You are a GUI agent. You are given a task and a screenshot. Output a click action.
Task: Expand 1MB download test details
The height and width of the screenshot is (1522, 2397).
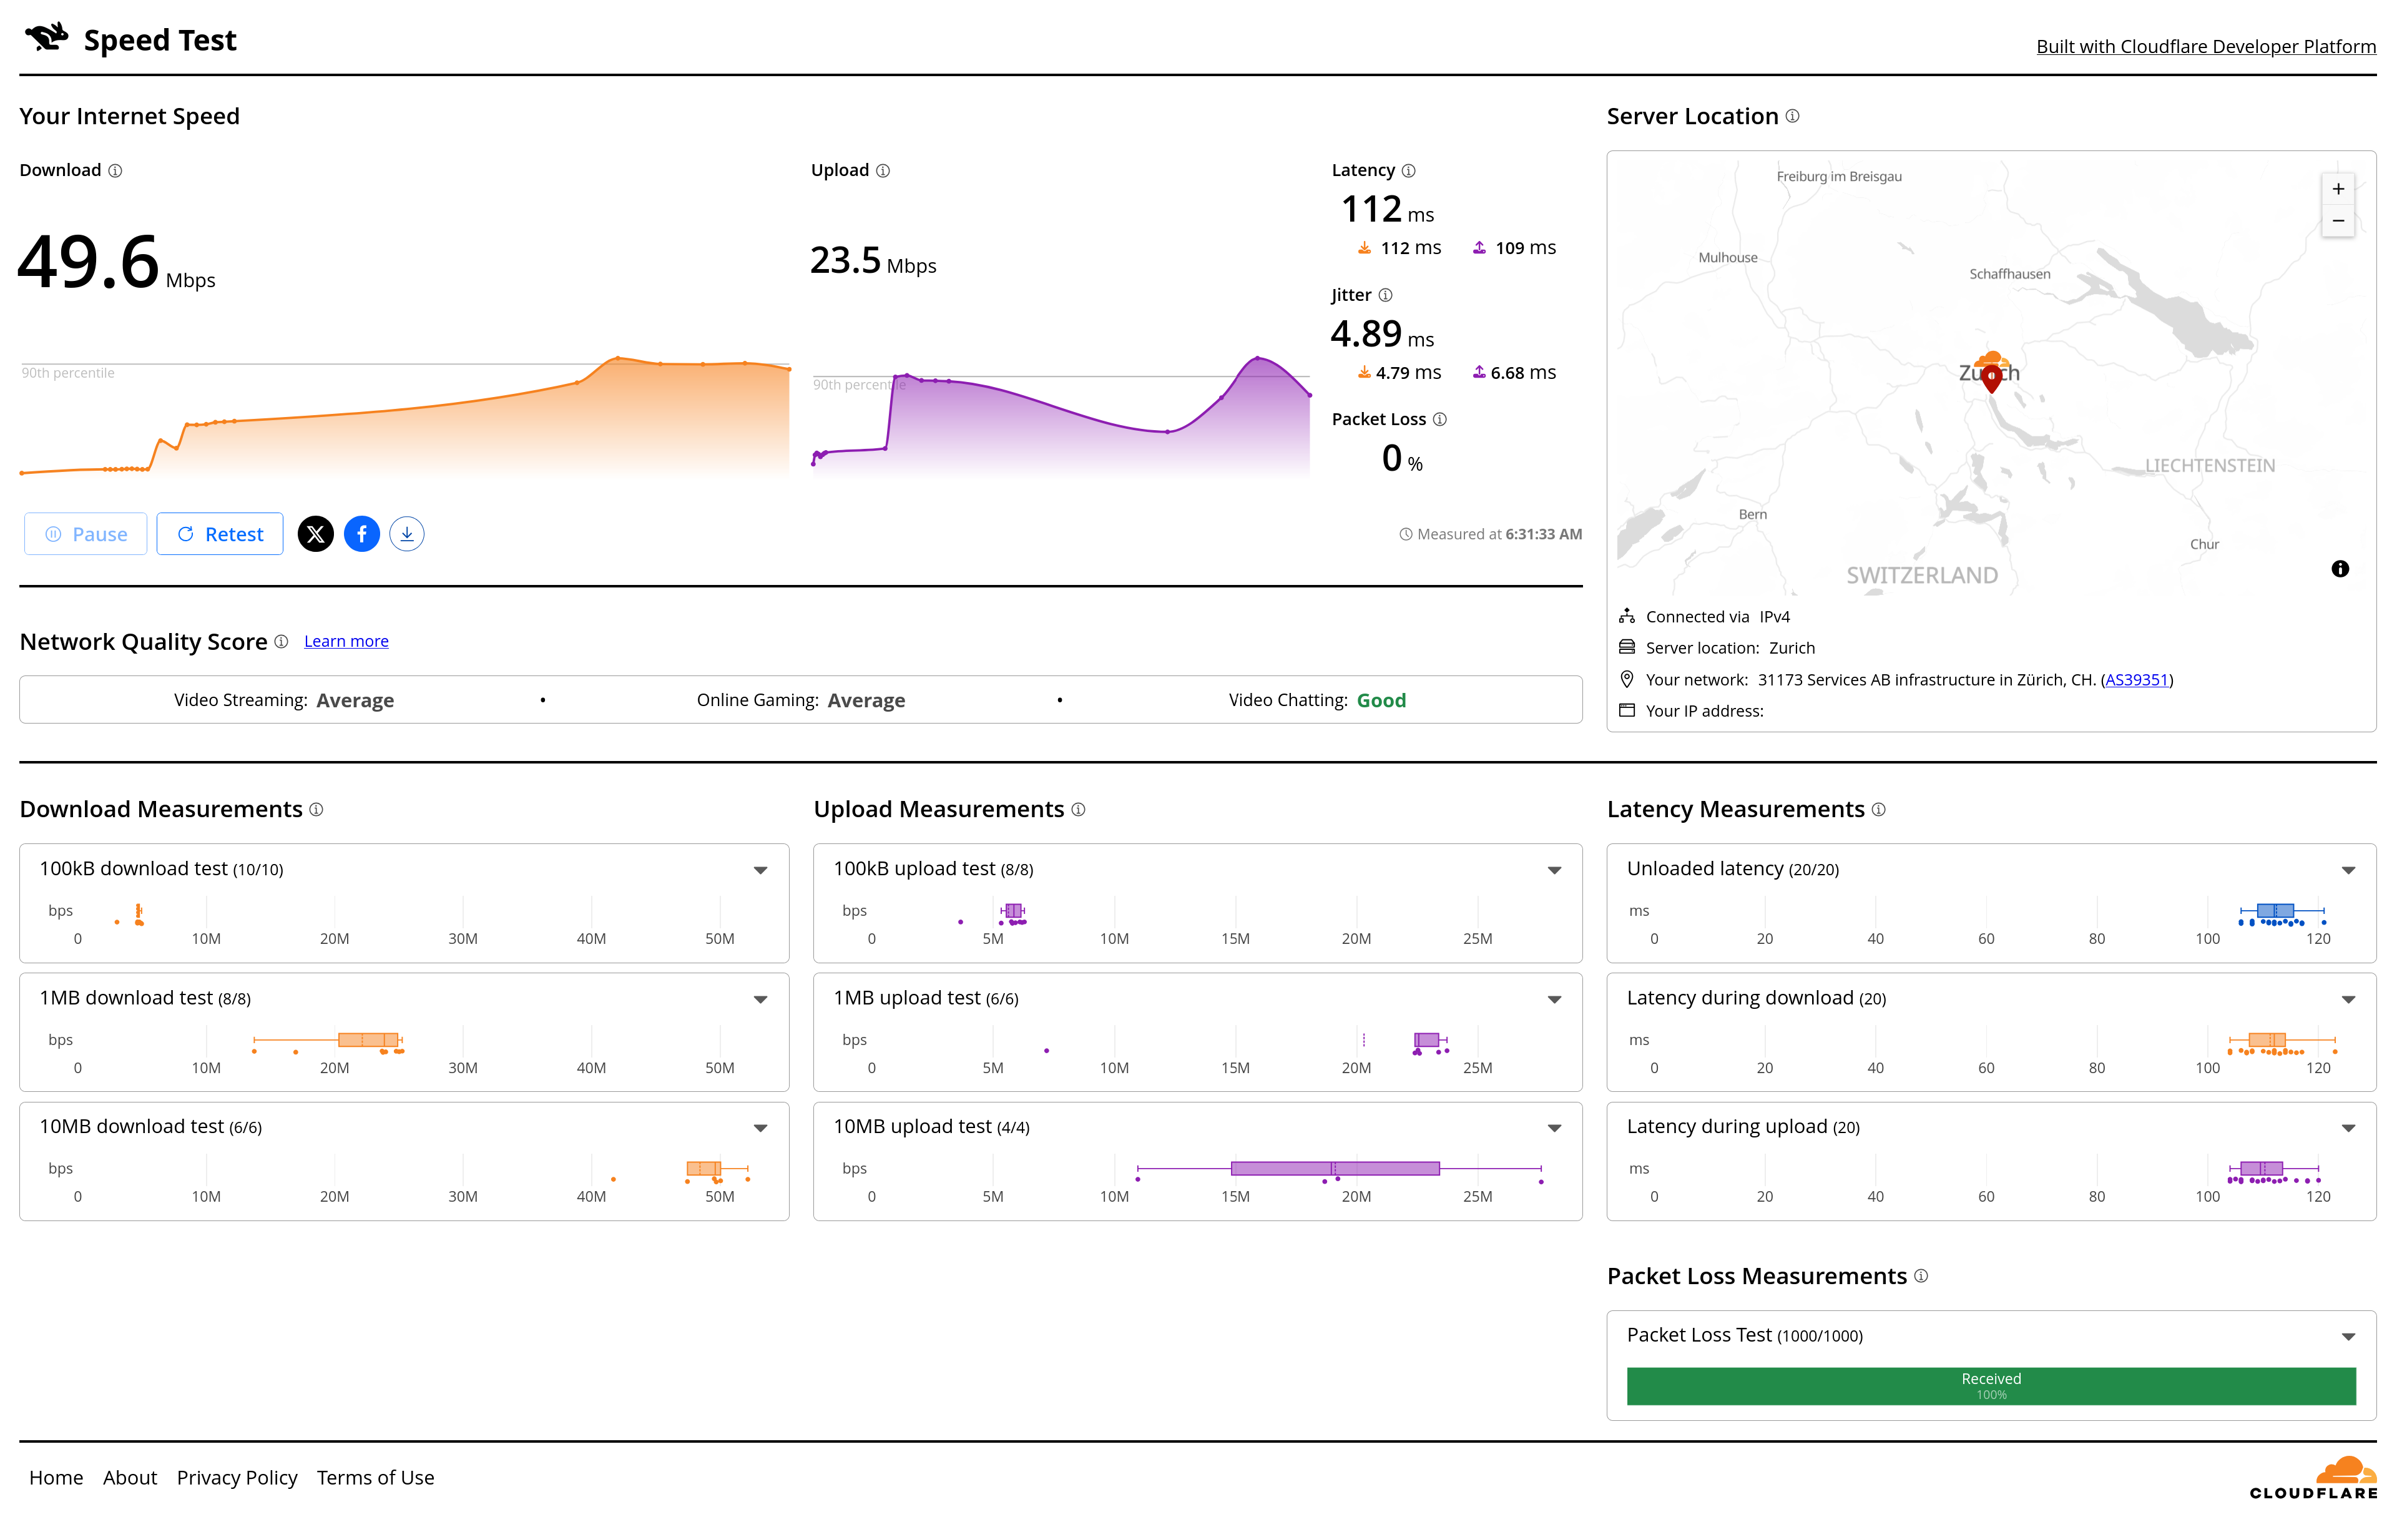point(760,999)
